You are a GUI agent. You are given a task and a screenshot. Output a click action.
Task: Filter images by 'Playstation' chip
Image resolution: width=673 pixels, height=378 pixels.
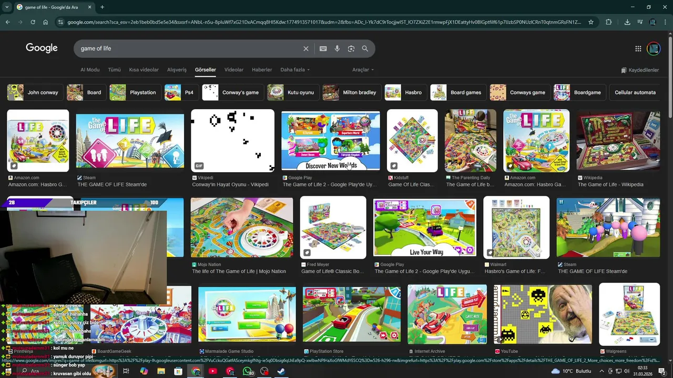coord(136,92)
